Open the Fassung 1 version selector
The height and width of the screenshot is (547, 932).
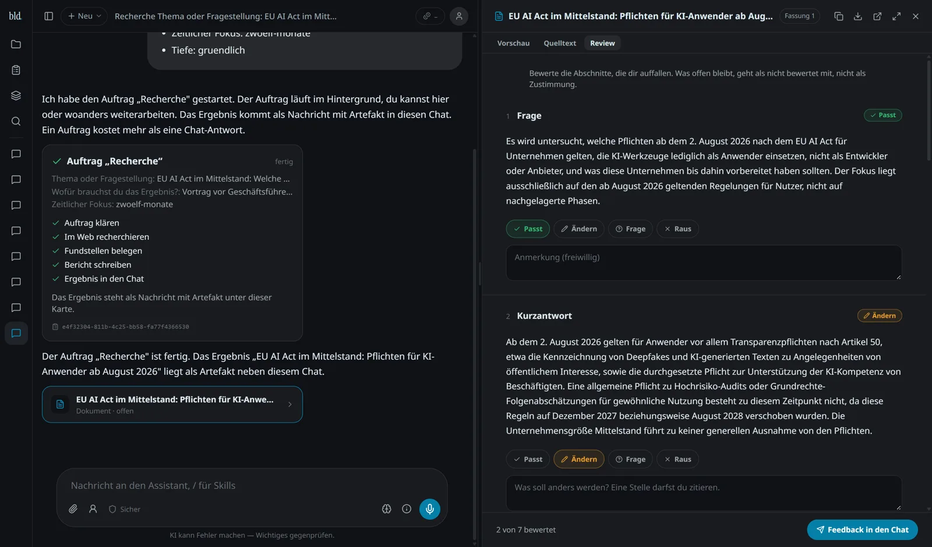pos(799,16)
